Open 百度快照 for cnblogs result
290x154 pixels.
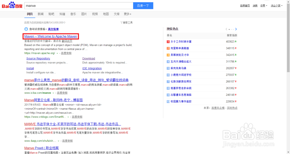pyautogui.click(x=77, y=117)
